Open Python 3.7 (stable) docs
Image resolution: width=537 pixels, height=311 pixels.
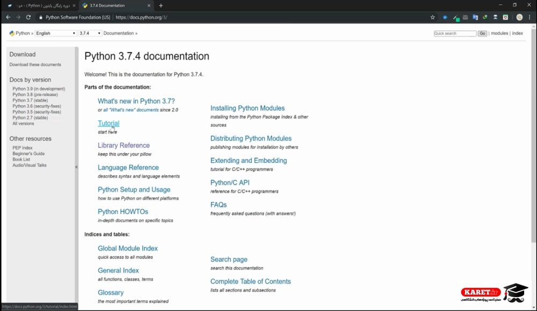click(x=30, y=100)
